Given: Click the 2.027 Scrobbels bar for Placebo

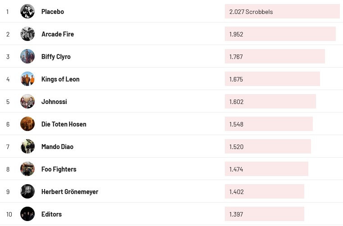Looking at the screenshot, I should 282,12.
